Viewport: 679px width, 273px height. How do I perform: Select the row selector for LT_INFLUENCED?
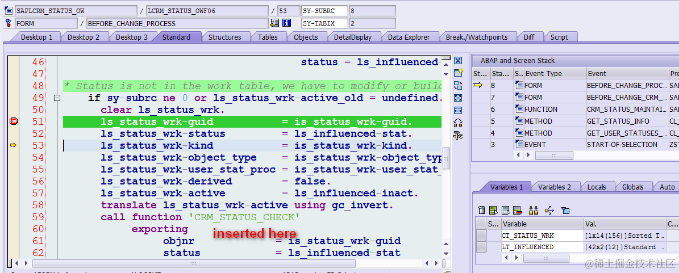(481, 247)
